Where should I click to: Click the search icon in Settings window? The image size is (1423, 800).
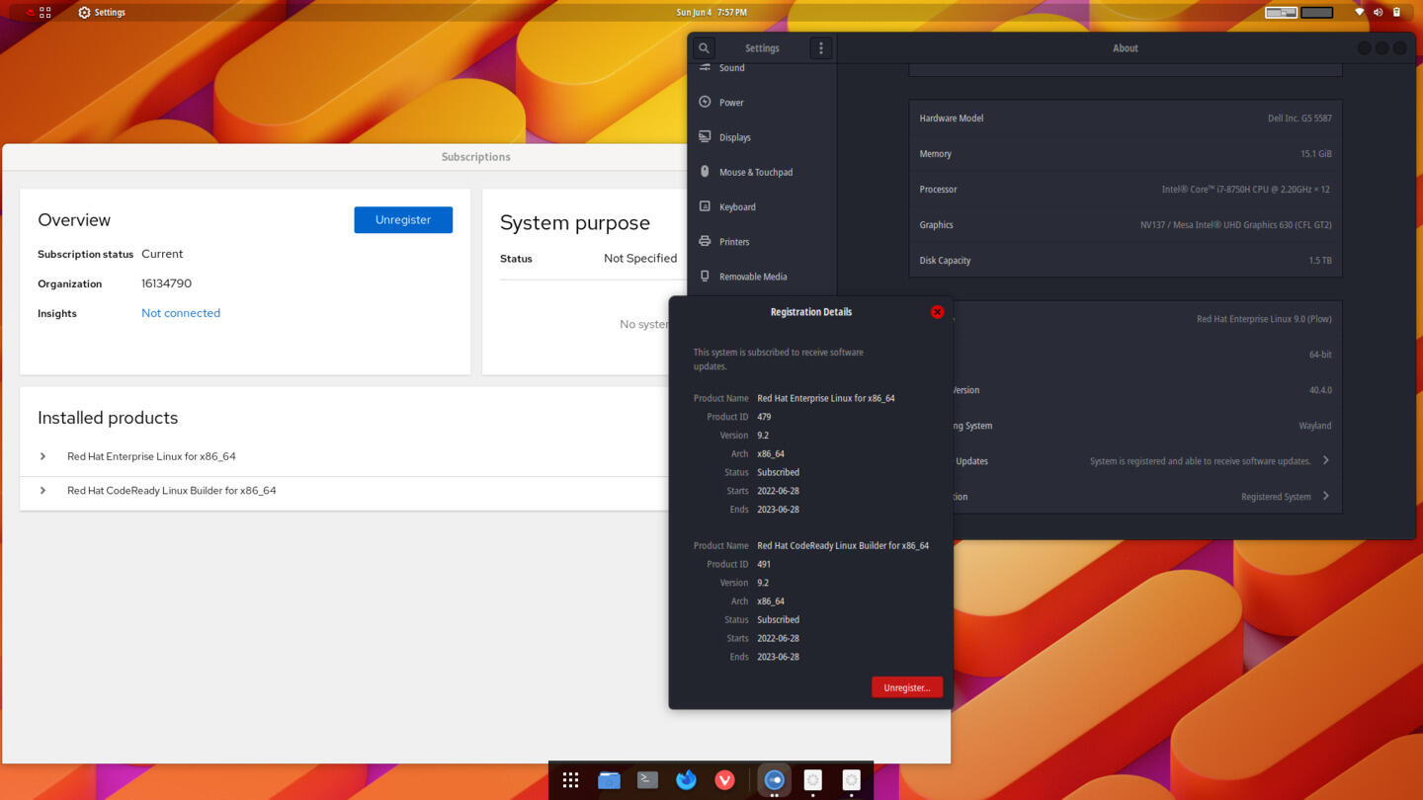point(704,47)
